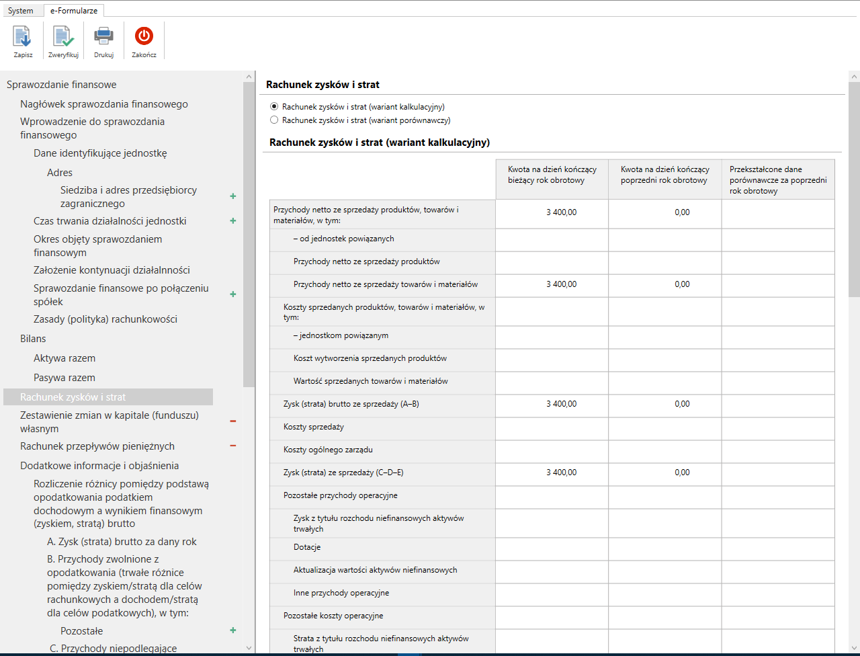Click current-year Koszt wytworzenia sprzedanych produktów field
860x656 pixels.
point(552,360)
